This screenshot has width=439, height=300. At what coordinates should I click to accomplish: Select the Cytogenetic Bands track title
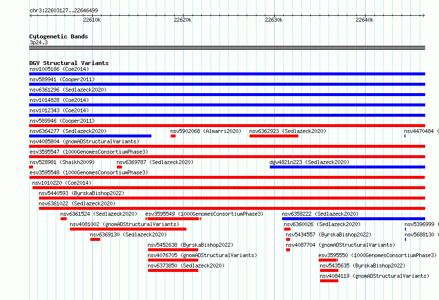click(x=59, y=36)
